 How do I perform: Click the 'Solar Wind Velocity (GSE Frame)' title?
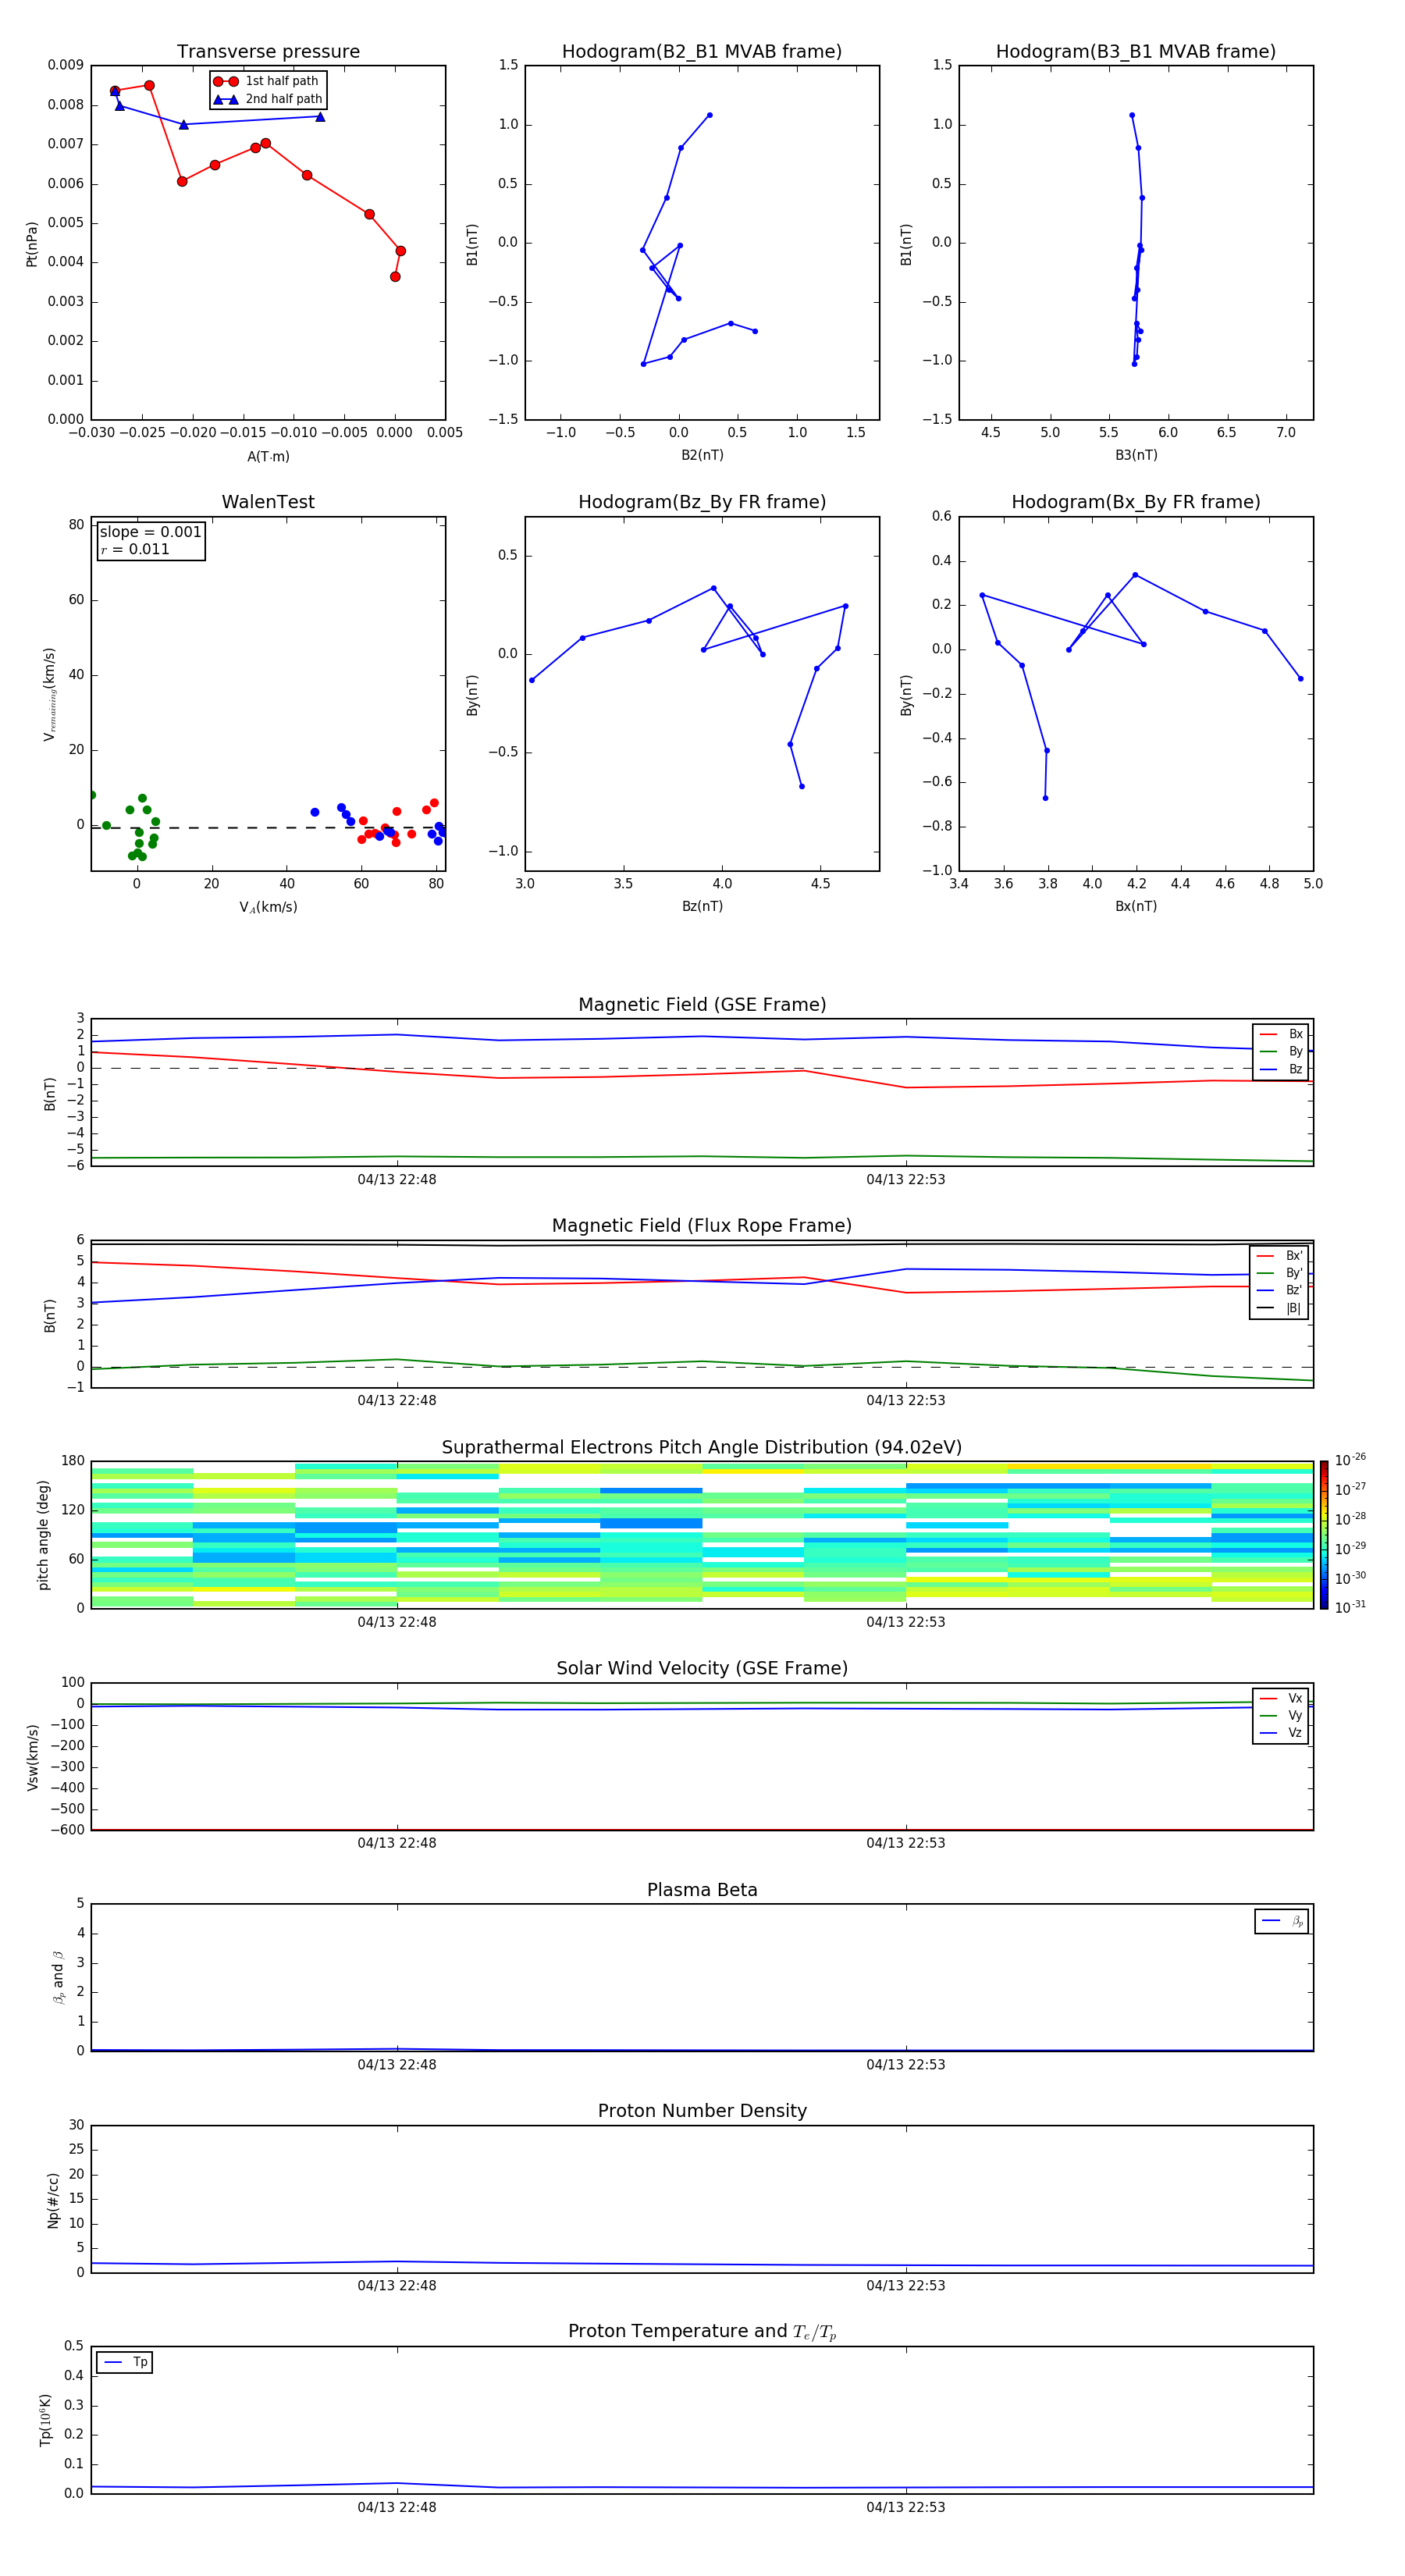tap(702, 1669)
